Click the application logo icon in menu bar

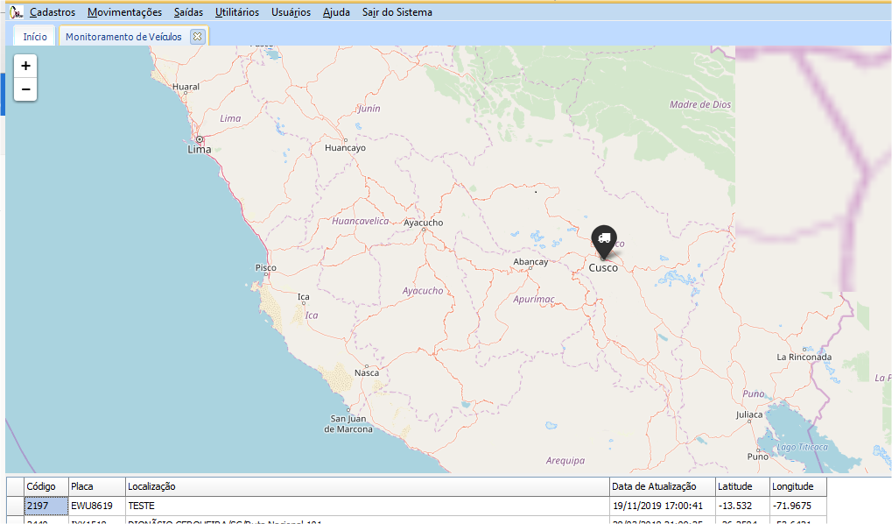17,12
